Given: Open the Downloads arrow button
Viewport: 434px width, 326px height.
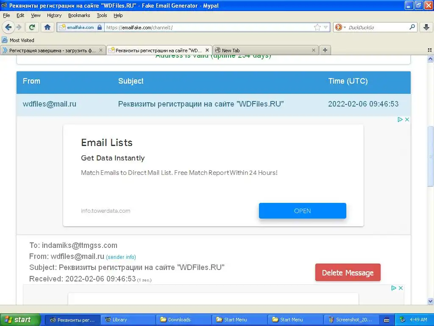Looking at the screenshot, I should tap(426, 27).
